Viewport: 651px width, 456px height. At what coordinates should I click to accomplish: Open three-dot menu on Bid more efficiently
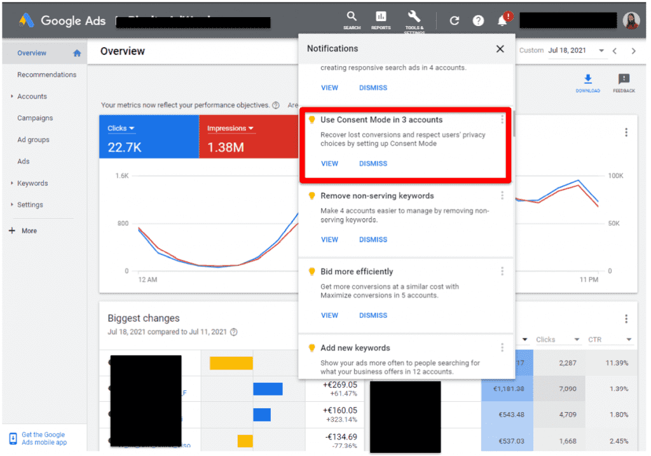point(502,271)
